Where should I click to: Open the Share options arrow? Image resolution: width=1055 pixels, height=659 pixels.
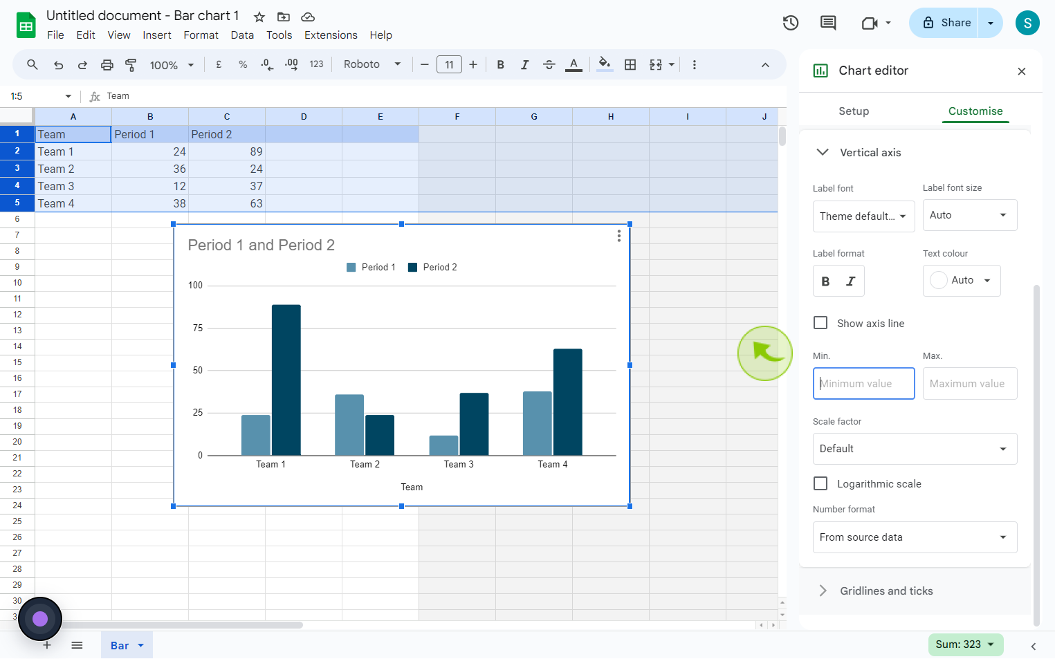[991, 23]
